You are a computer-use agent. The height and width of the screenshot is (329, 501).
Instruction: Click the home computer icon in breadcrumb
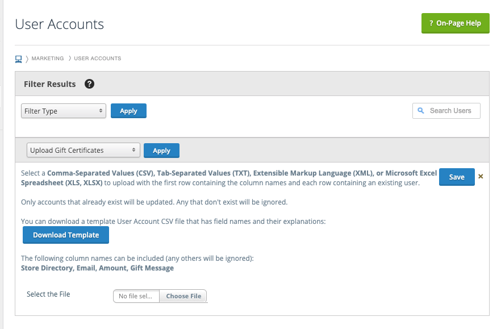point(19,59)
